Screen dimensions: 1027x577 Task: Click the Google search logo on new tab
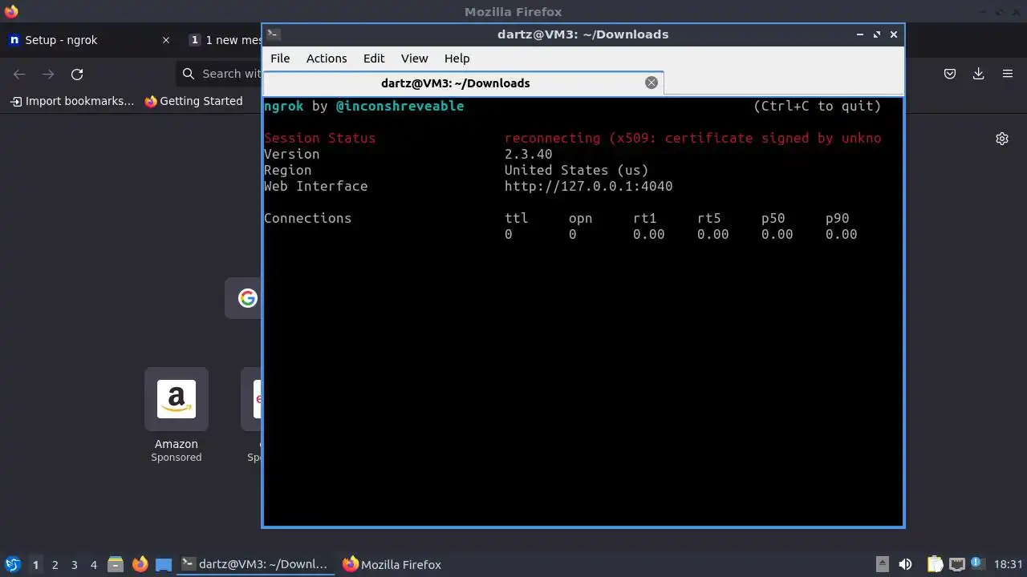(x=247, y=298)
